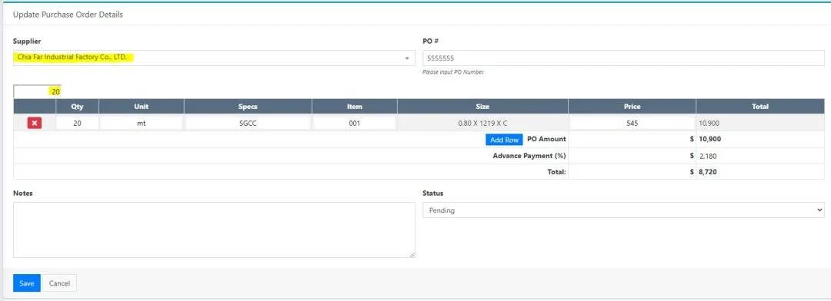The image size is (831, 301).
Task: Click the final Total value 8,720
Action: tap(709, 172)
